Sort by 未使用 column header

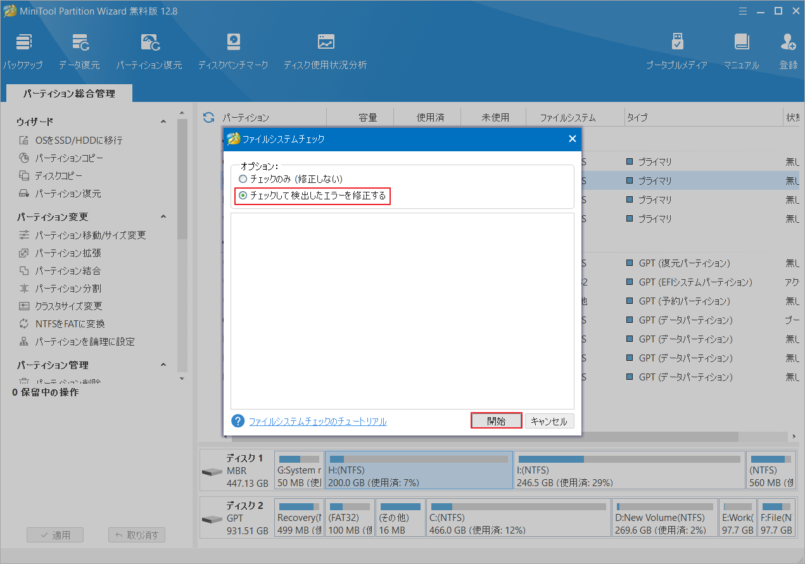[x=495, y=117]
